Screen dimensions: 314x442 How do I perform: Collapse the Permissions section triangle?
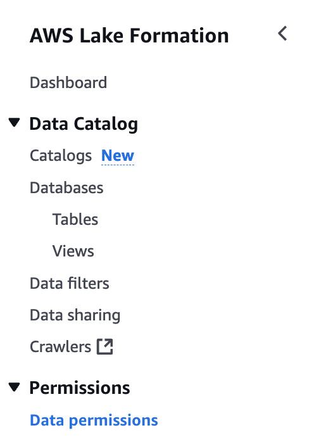[14, 387]
